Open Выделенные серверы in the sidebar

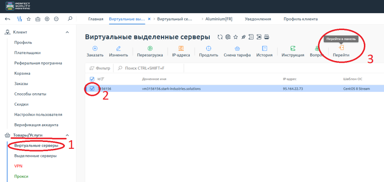click(36, 156)
